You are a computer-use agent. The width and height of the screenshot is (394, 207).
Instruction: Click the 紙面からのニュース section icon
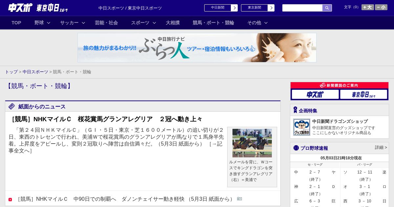(x=12, y=106)
